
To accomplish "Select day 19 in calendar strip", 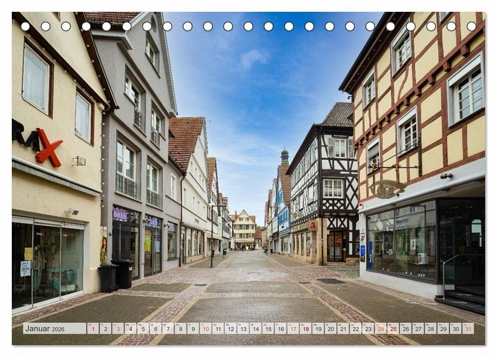I will point(318,328).
